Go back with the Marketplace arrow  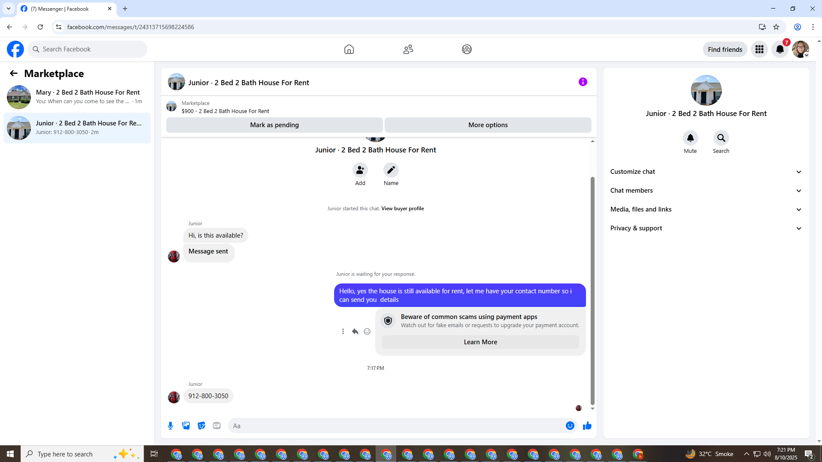[x=14, y=73]
